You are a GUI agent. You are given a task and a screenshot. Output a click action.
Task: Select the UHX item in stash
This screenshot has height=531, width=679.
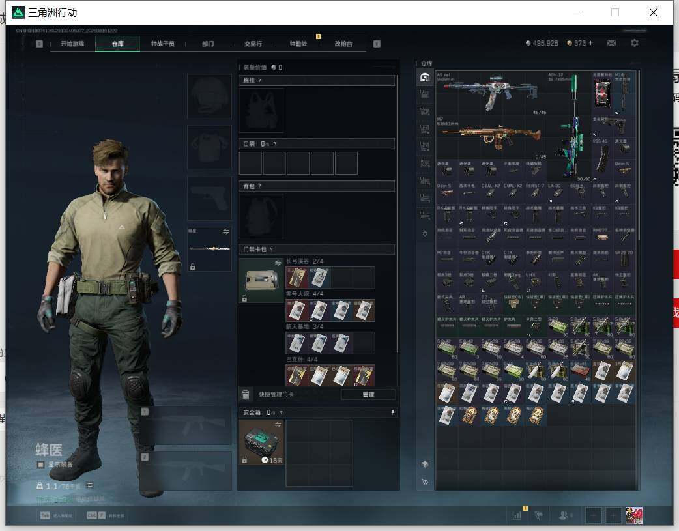tap(536, 282)
